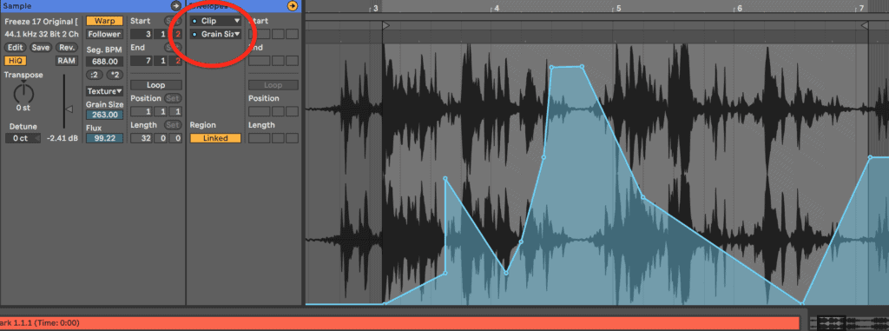Open the Grain Size control chooser dropdown
This screenshot has height=331, width=889.
[x=215, y=34]
